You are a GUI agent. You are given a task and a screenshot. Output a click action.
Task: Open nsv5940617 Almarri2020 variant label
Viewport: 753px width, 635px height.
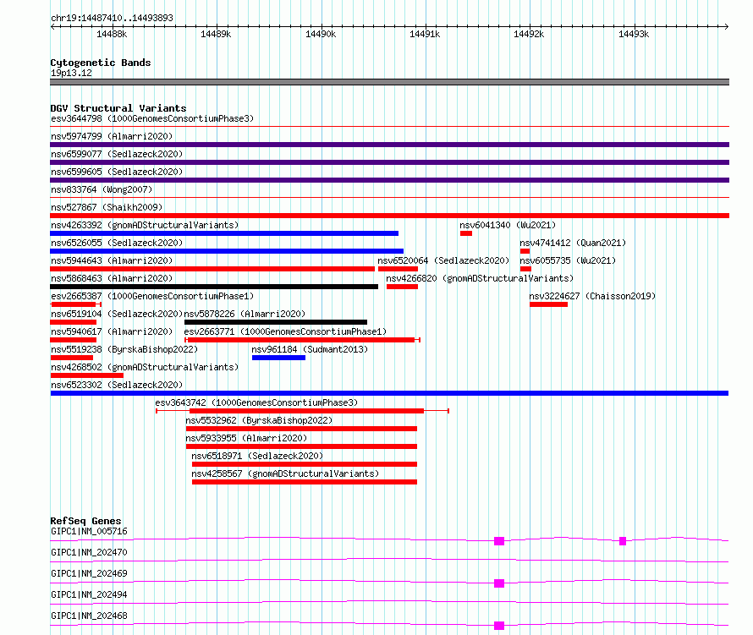[x=112, y=331]
